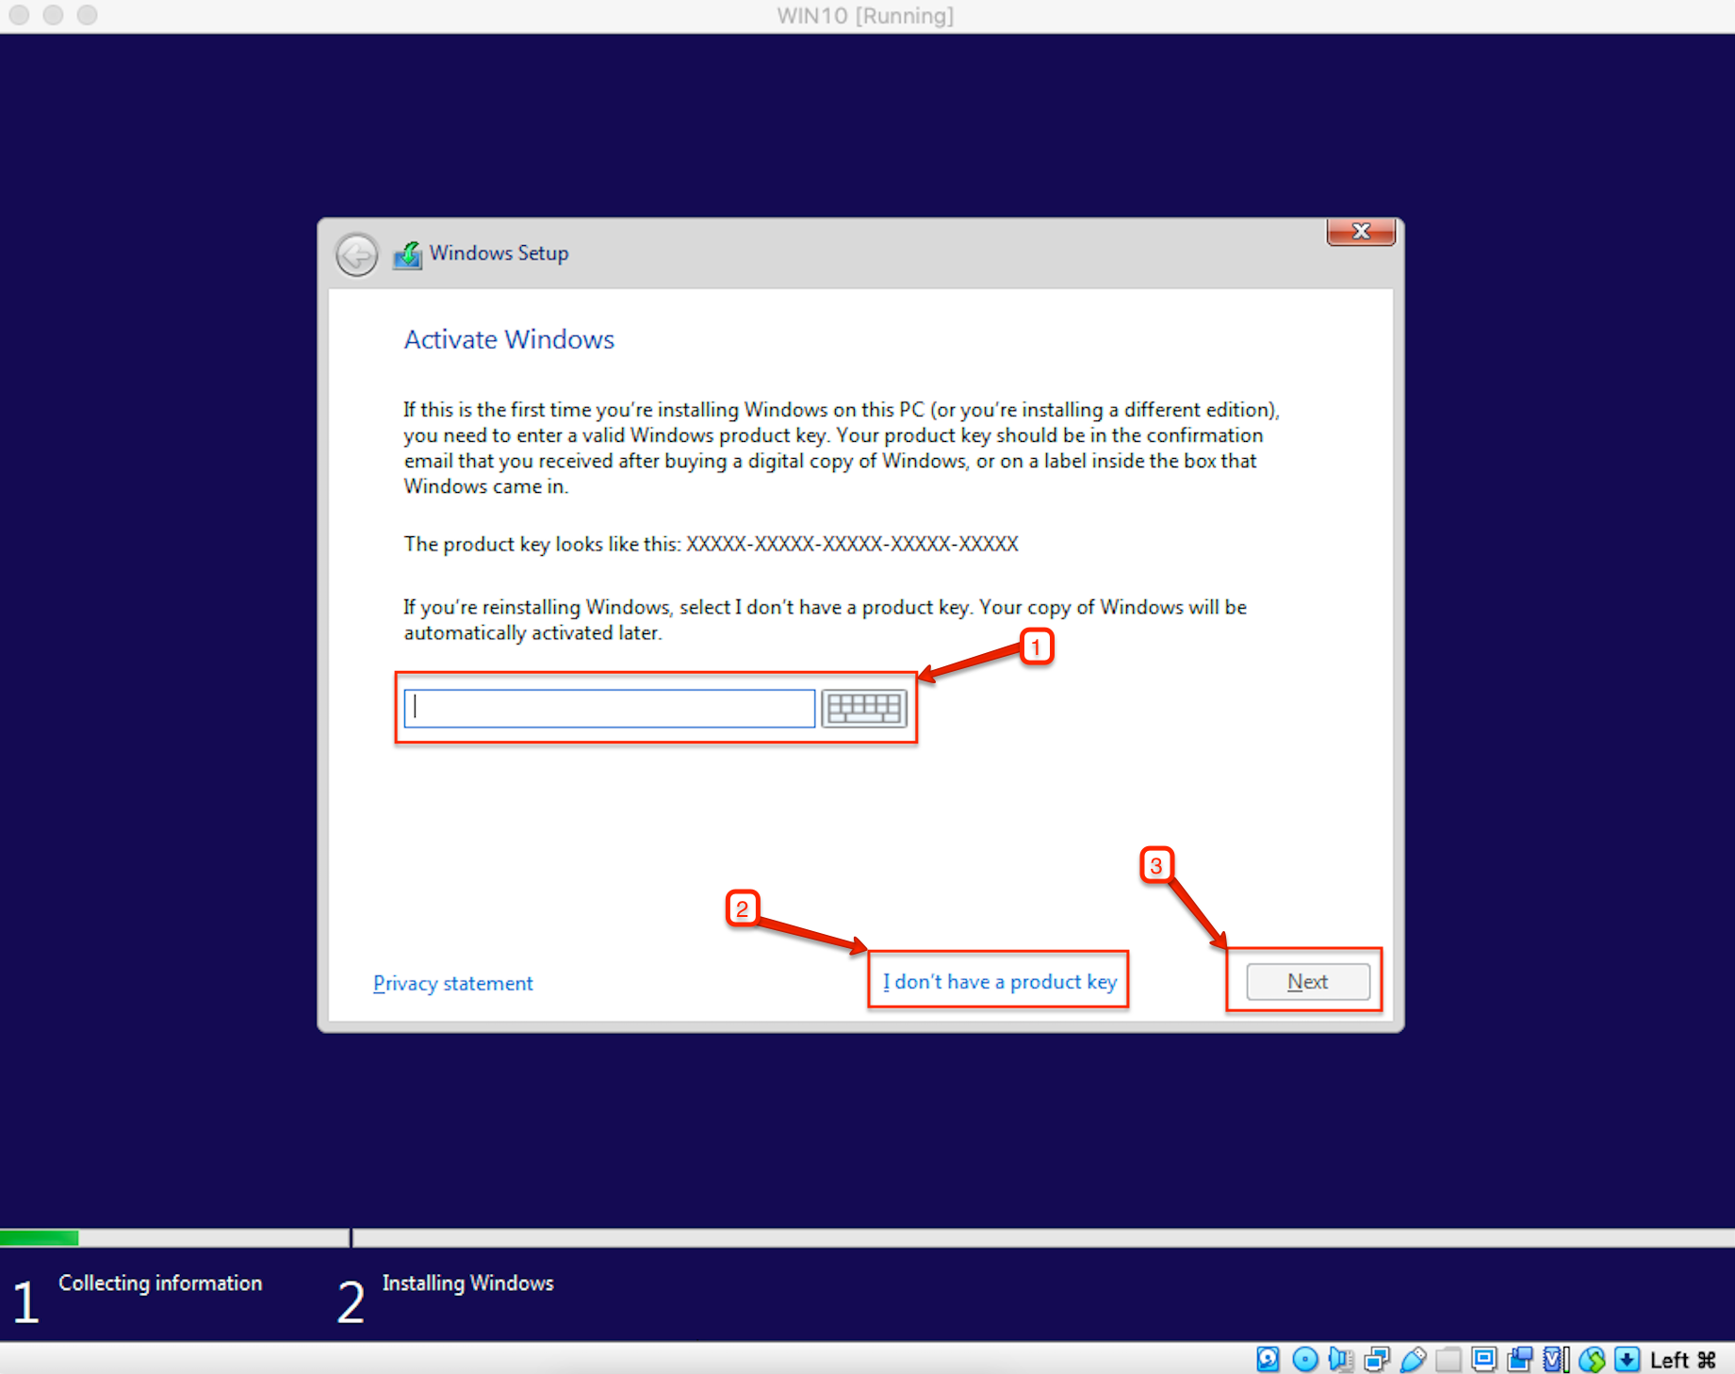Close the Windows Setup dialog
The image size is (1735, 1374).
[x=1360, y=231]
